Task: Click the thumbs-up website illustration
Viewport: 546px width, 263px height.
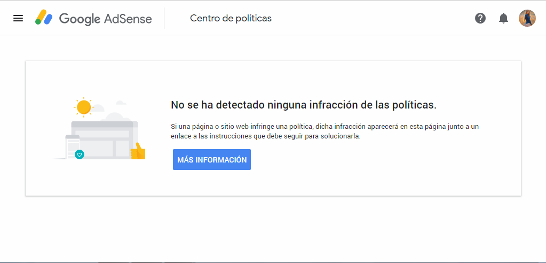Action: tap(100, 128)
